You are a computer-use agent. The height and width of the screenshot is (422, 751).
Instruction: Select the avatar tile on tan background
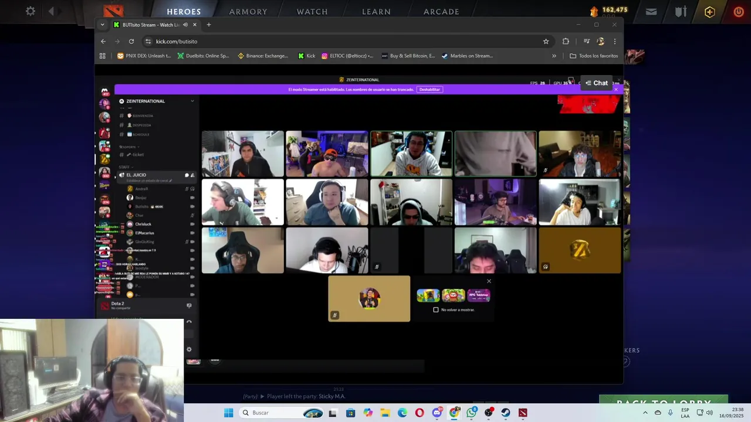pos(369,299)
